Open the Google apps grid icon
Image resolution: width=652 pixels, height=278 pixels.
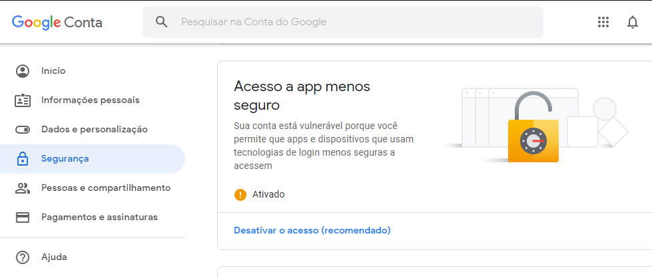click(603, 22)
